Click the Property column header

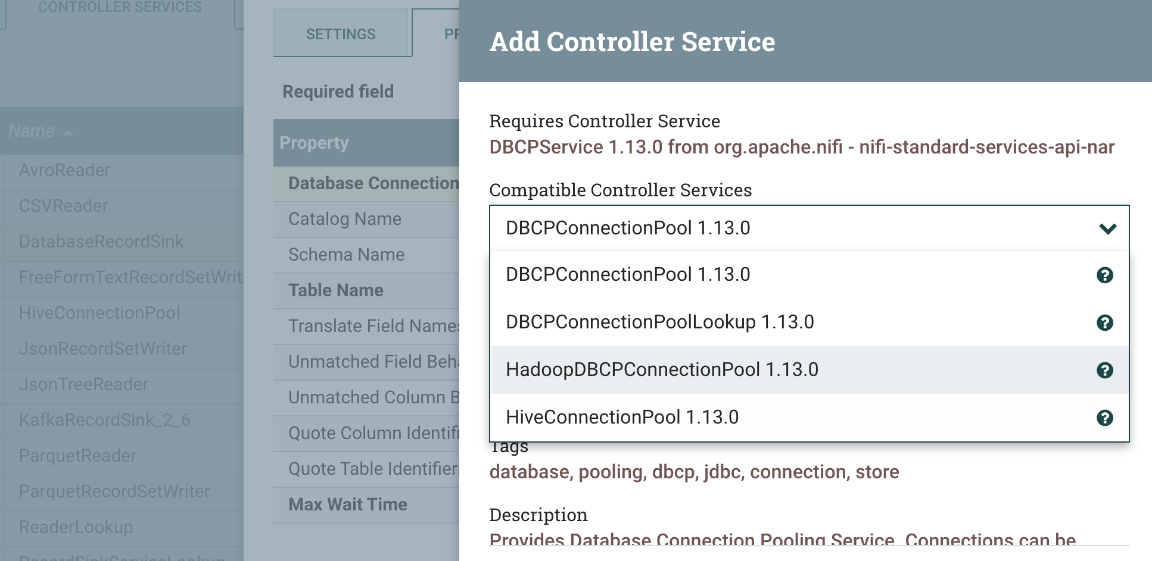tap(314, 143)
